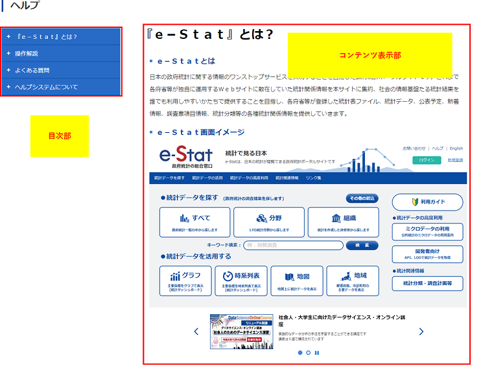Expand the 『e-Stat』とは? plus icon
Viewport: 494px width, 366px height.
point(8,36)
